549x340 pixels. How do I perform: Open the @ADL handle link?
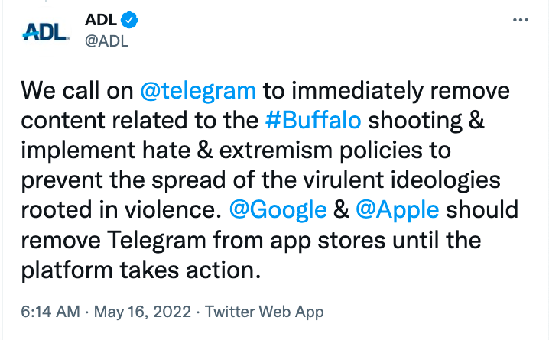pyautogui.click(x=107, y=41)
